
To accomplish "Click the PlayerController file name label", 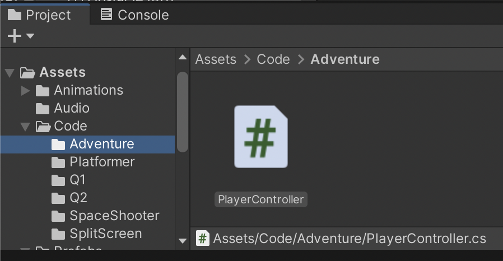I will [x=261, y=199].
